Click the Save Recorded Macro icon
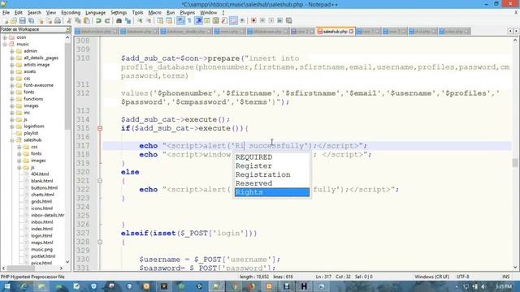 (289, 21)
